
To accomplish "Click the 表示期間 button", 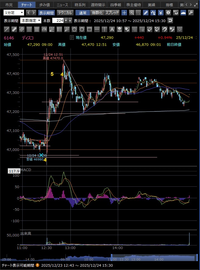I will (47, 13).
